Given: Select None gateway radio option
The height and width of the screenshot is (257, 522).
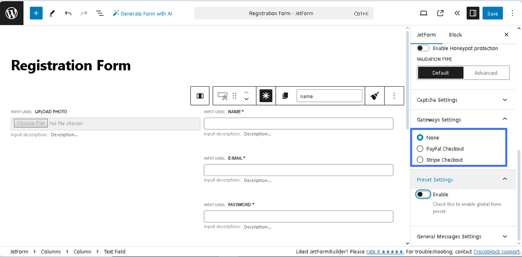Looking at the screenshot, I should (x=420, y=137).
